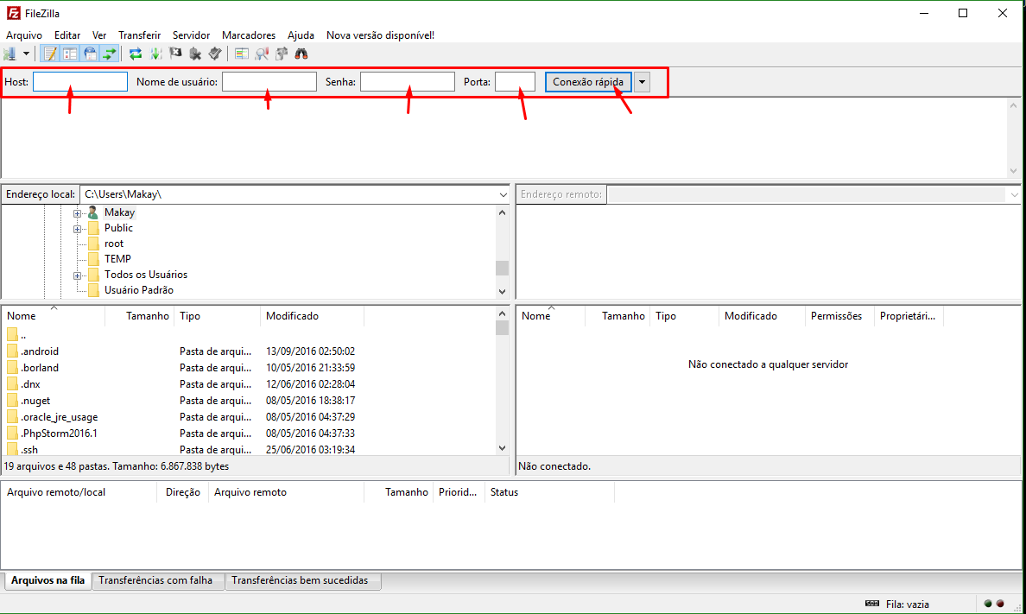
Task: Open the Site Manager dropdown arrow
Action: click(26, 54)
